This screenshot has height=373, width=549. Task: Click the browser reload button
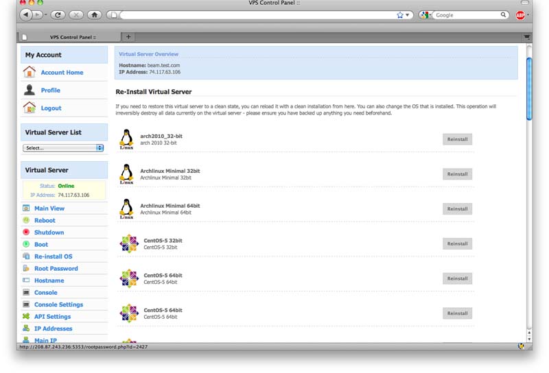click(58, 14)
